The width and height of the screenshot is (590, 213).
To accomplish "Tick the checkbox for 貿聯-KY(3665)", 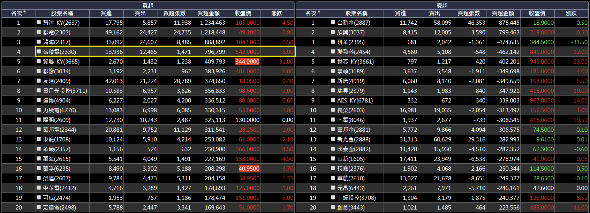I will click(x=39, y=61).
